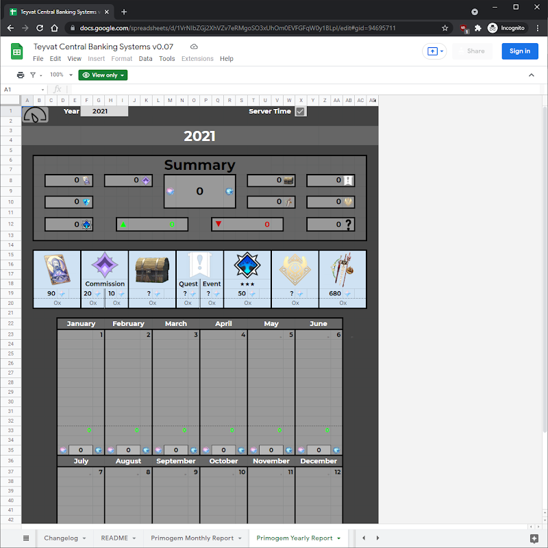The width and height of the screenshot is (548, 548).
Task: Click the present to meeting icon
Action: [432, 51]
